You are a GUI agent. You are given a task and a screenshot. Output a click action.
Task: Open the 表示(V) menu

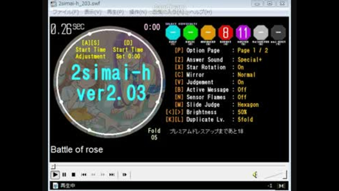[x=93, y=12]
